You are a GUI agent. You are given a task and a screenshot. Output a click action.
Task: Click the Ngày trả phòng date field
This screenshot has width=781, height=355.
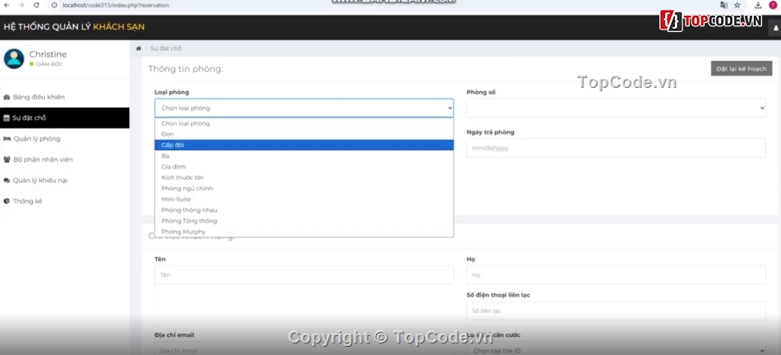(x=615, y=148)
